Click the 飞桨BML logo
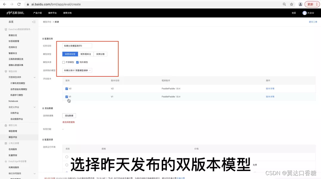This screenshot has width=321, height=179. pyautogui.click(x=15, y=13)
